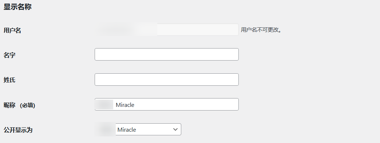This screenshot has height=143, width=380.
Task: Click the (必填) required marker text
Action: pyautogui.click(x=27, y=105)
